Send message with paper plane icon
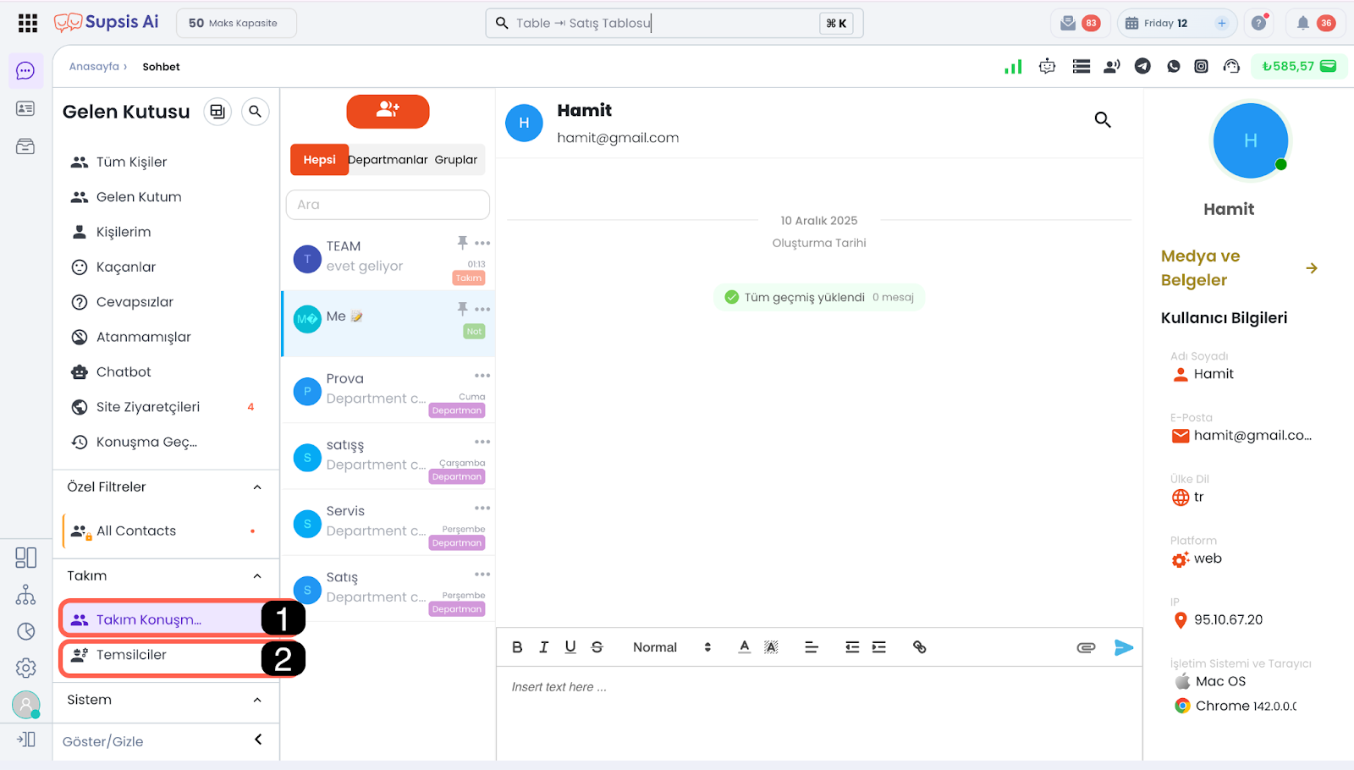The height and width of the screenshot is (770, 1354). click(x=1123, y=647)
